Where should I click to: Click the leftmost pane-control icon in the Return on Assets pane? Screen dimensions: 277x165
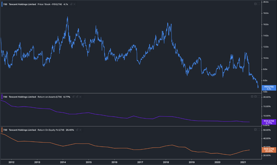(x=252, y=97)
